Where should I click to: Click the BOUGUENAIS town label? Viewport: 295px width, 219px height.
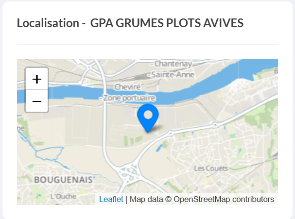[63, 180]
